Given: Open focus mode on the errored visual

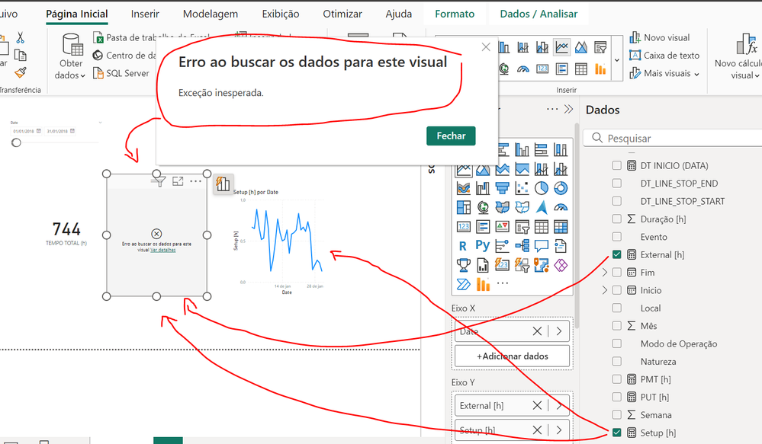Looking at the screenshot, I should point(178,181).
